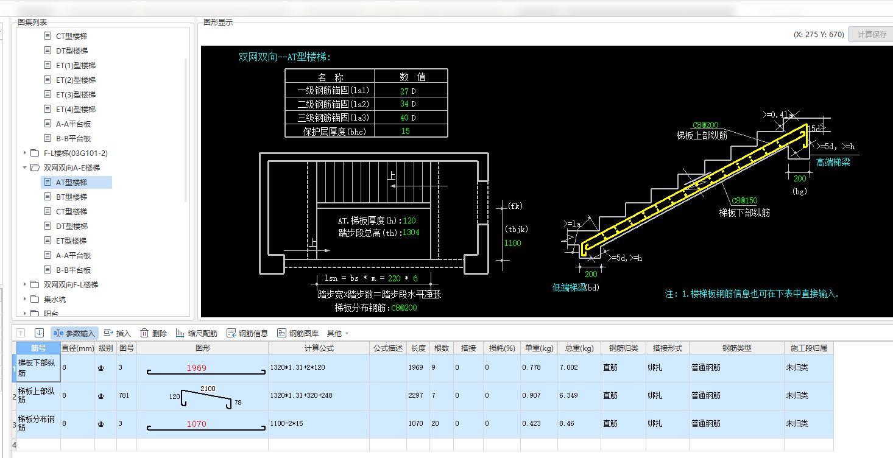Open the 钢筋图库 rebar shape library
The image size is (893, 458).
click(x=298, y=333)
